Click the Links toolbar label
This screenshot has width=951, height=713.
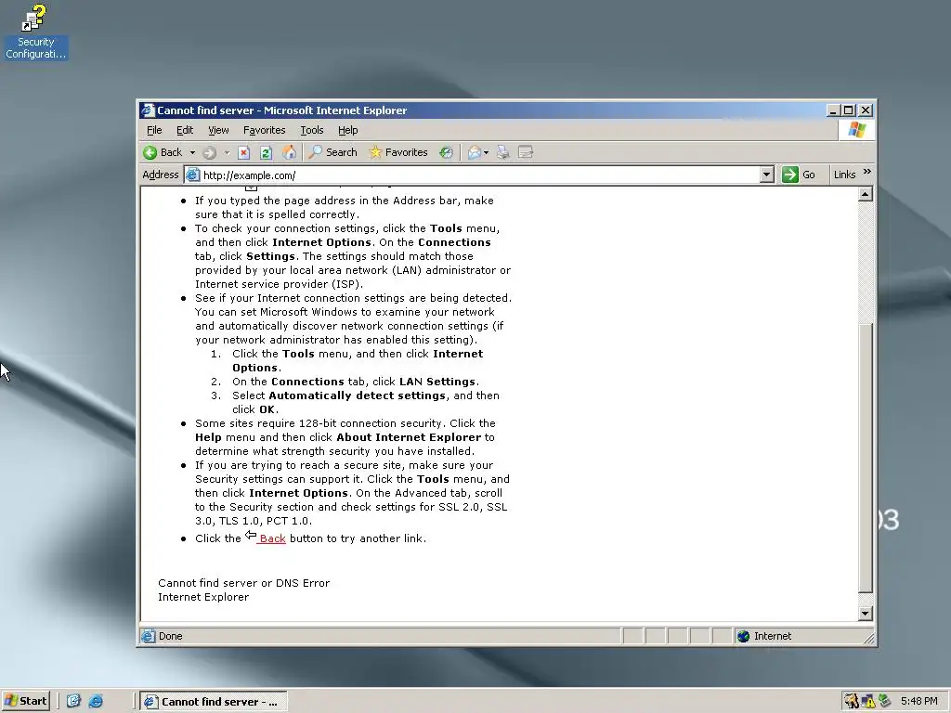(844, 175)
